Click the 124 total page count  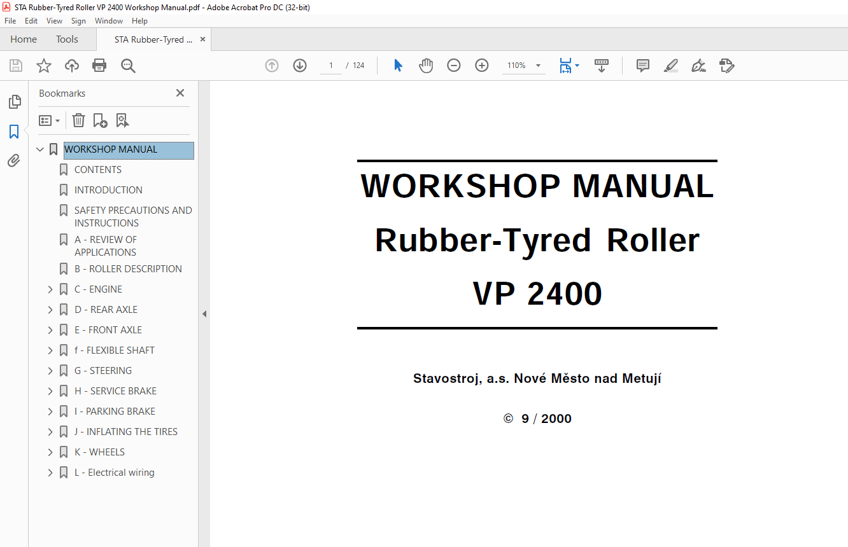358,66
